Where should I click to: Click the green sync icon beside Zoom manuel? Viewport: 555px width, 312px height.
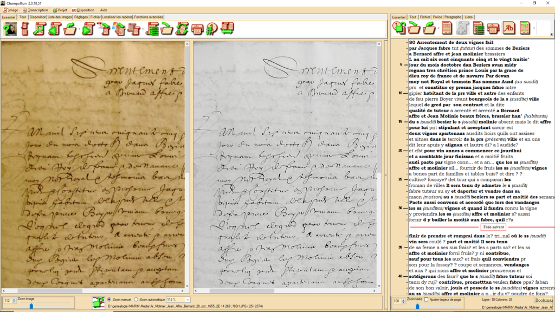point(98,302)
